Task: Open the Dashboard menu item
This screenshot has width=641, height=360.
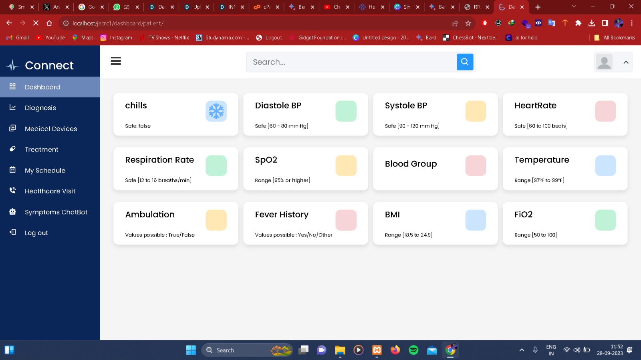Action: tap(50, 87)
